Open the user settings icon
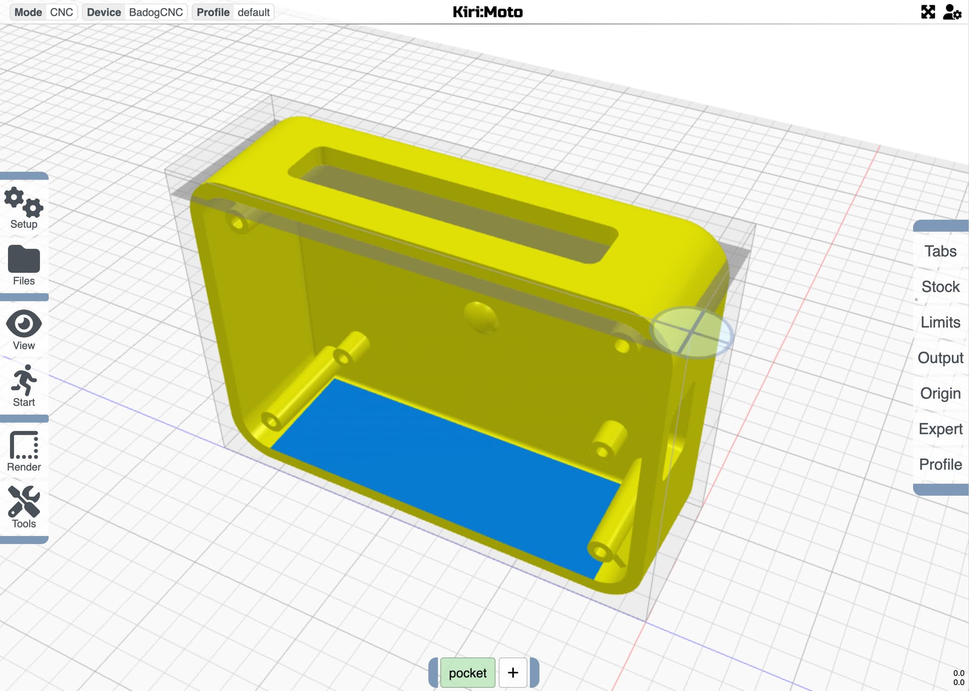The image size is (969, 691). tap(951, 12)
